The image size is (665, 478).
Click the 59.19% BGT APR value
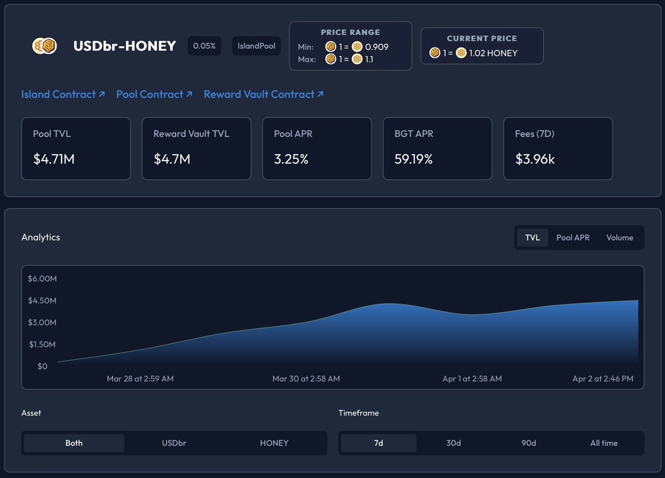(413, 160)
